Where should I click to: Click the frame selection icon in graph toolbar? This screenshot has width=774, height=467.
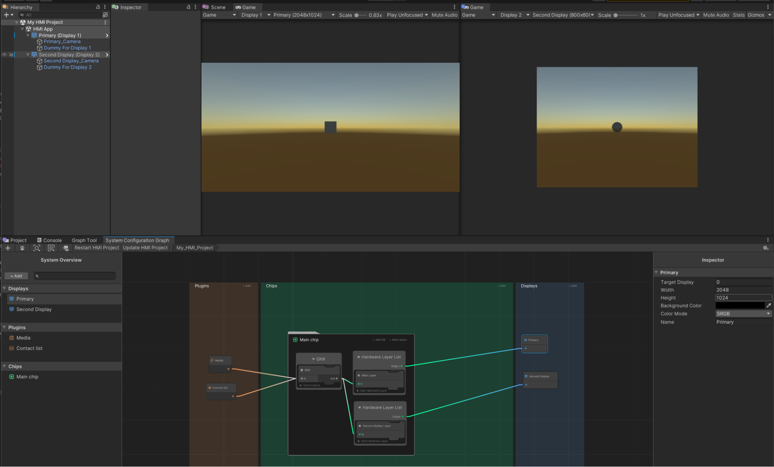(51, 248)
